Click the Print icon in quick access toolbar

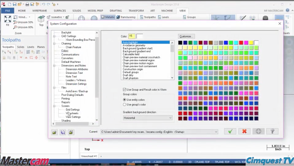coord(27,4)
